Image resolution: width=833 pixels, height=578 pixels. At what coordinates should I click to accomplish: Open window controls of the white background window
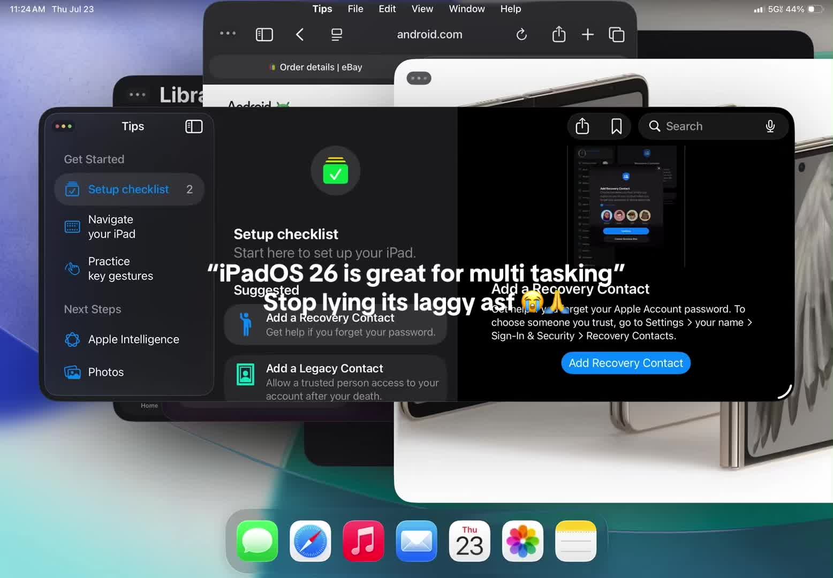(419, 78)
